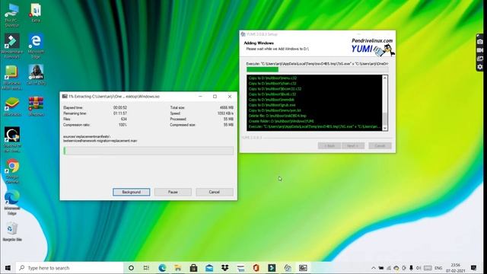Click the 'Adding Windows' heading in YUMI
The width and height of the screenshot is (487, 274).
coord(259,43)
